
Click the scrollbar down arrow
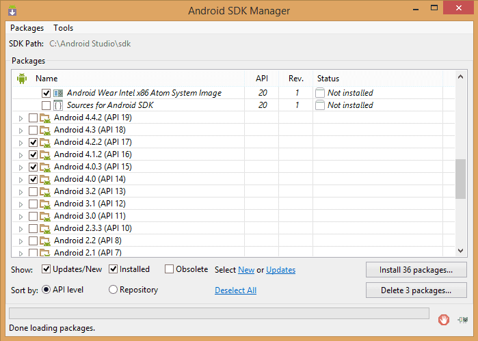tap(461, 251)
